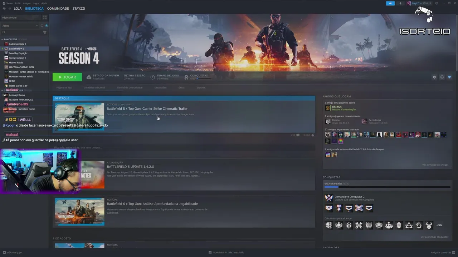Select Automobilista 2 in the library list
Image resolution: width=458 pixels, height=257 pixels.
pos(25,44)
